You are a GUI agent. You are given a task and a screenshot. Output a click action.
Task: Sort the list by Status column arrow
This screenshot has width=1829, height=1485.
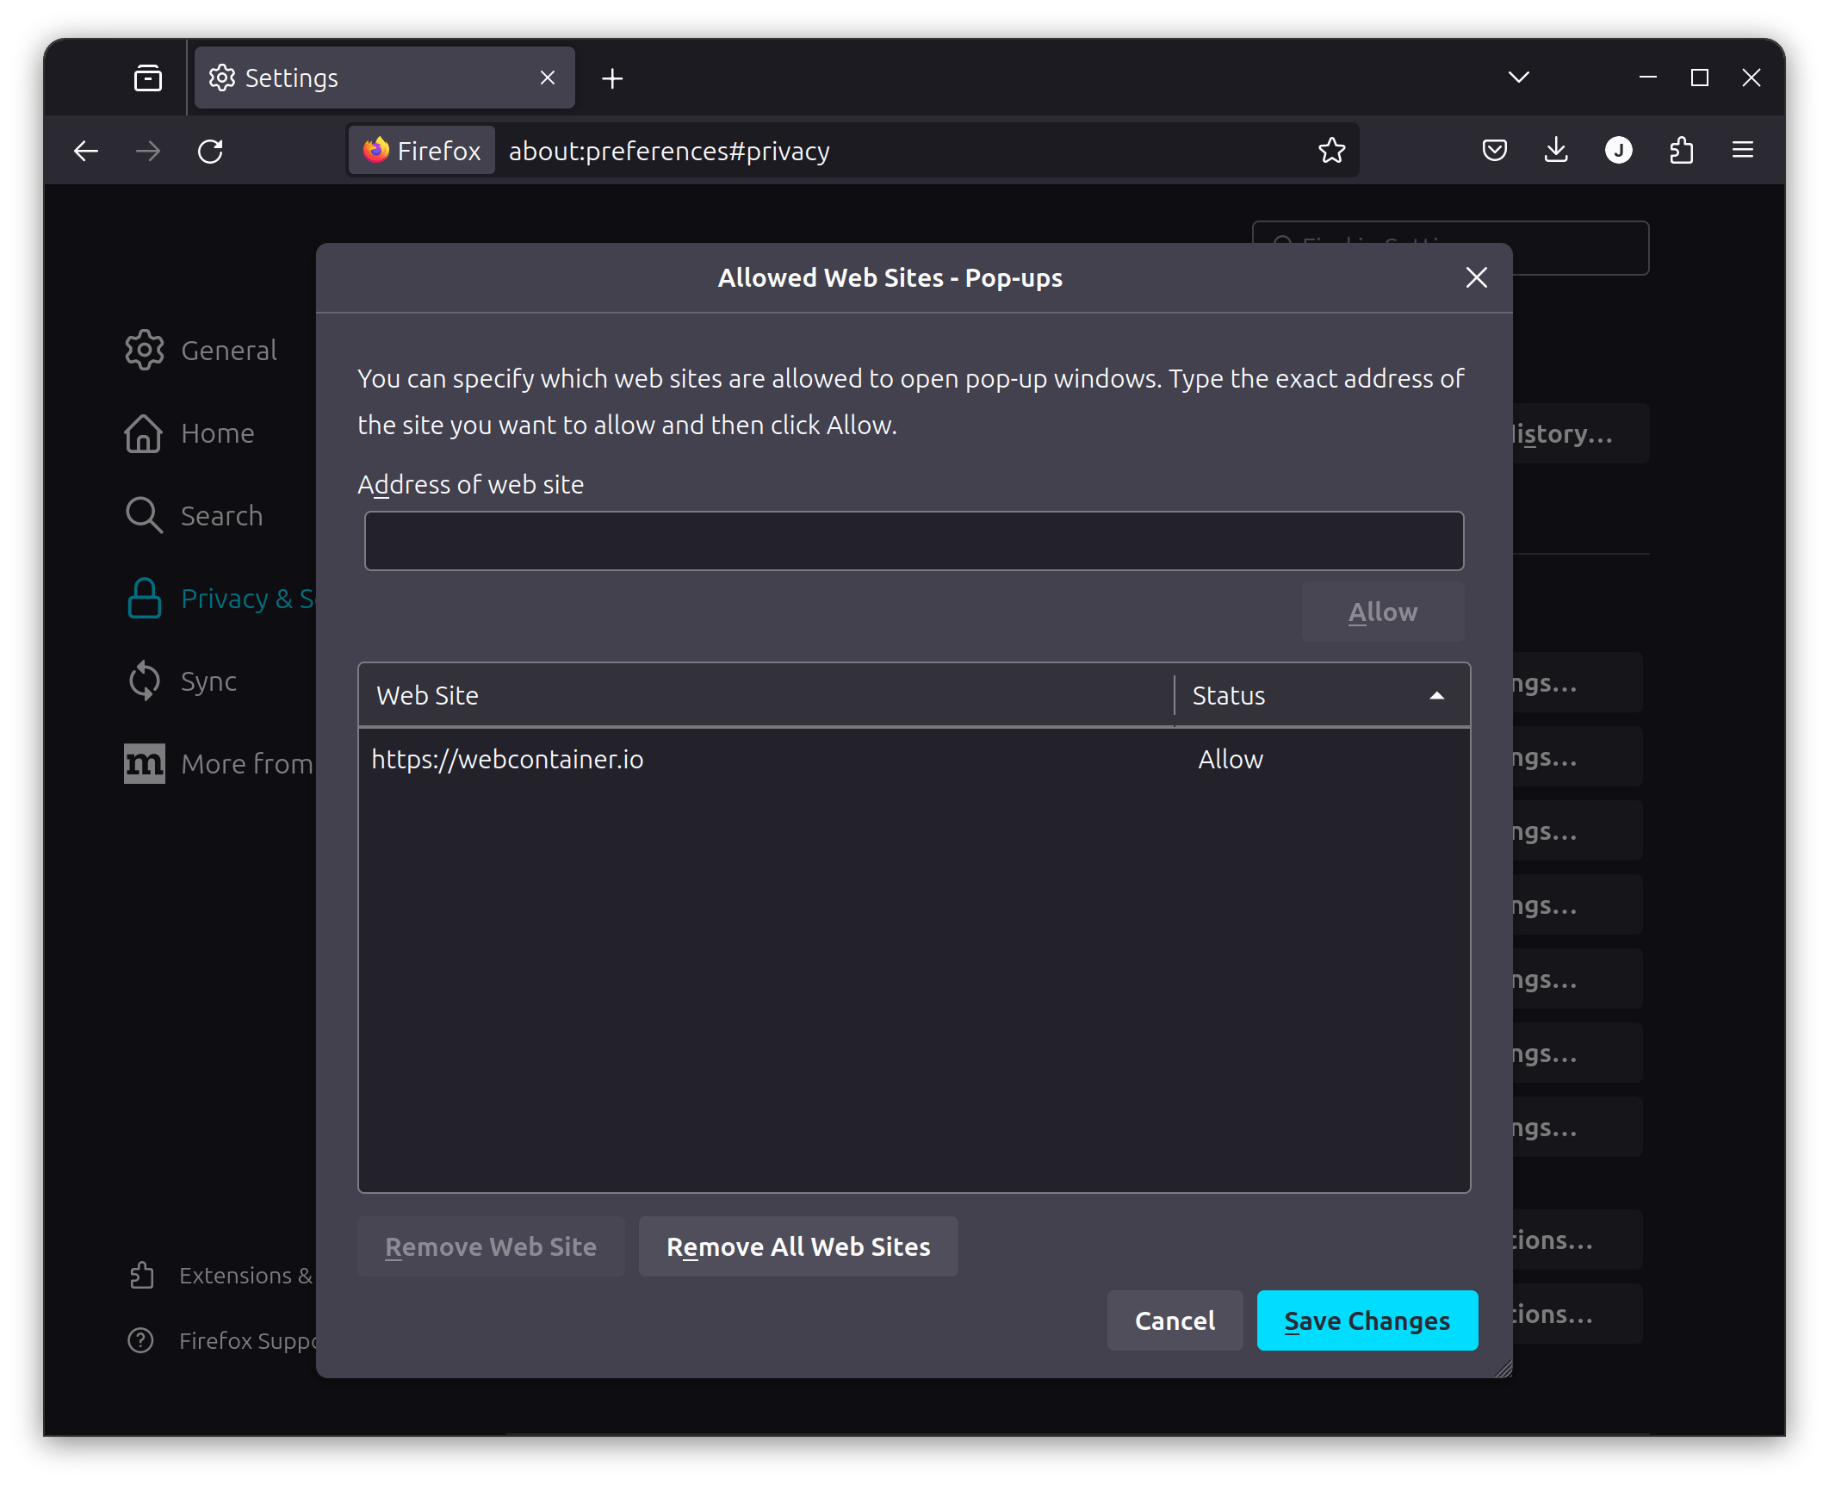pyautogui.click(x=1436, y=696)
